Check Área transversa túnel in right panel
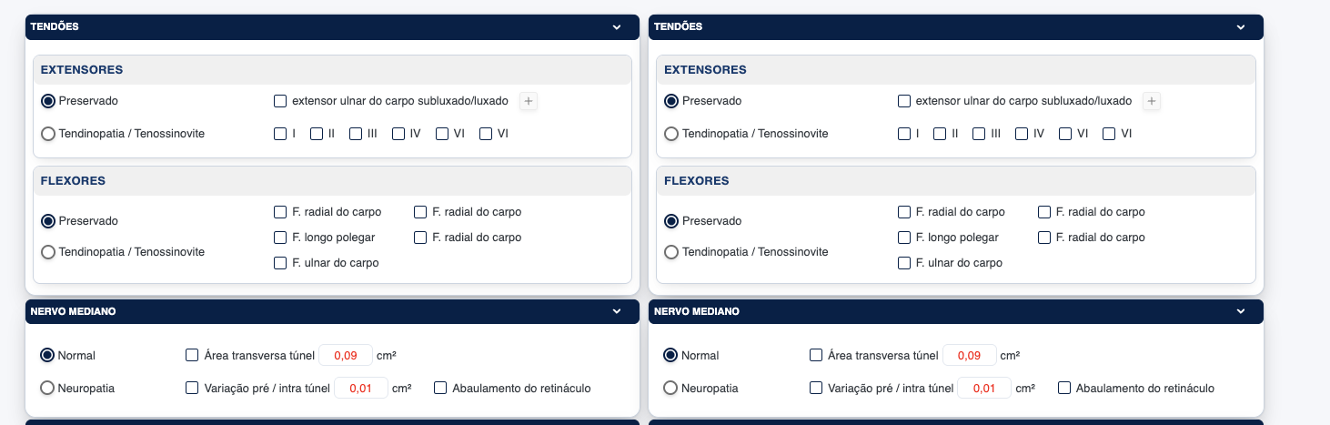 (x=816, y=356)
